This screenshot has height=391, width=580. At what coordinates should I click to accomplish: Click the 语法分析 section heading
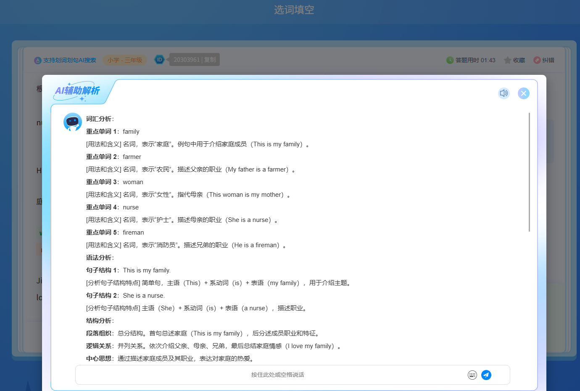(100, 258)
